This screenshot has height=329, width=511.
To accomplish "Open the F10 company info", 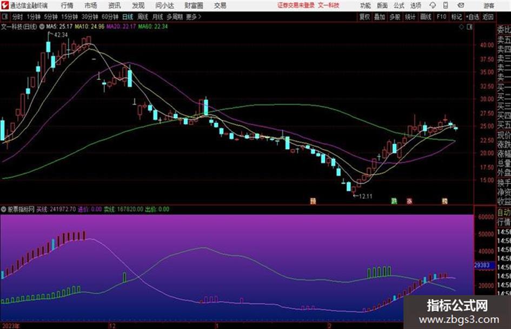I will tap(441, 17).
